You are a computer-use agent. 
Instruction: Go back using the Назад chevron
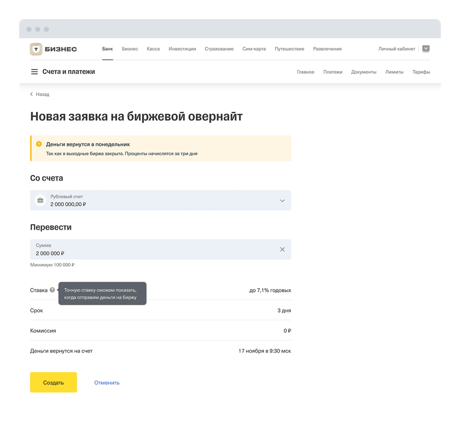[x=32, y=94]
